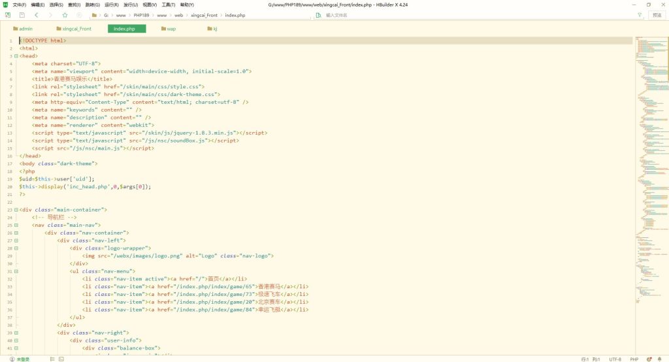Collapse the nav-right fold on line 39

pyautogui.click(x=16, y=333)
